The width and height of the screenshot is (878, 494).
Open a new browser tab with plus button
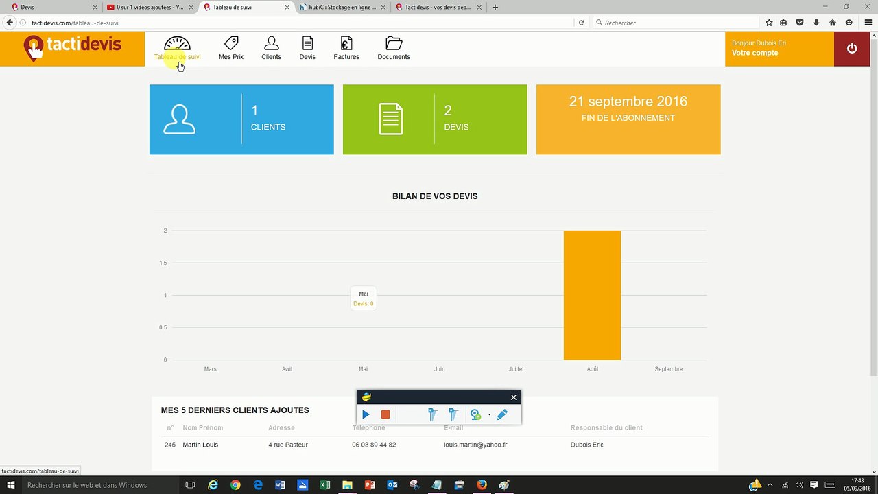(495, 7)
